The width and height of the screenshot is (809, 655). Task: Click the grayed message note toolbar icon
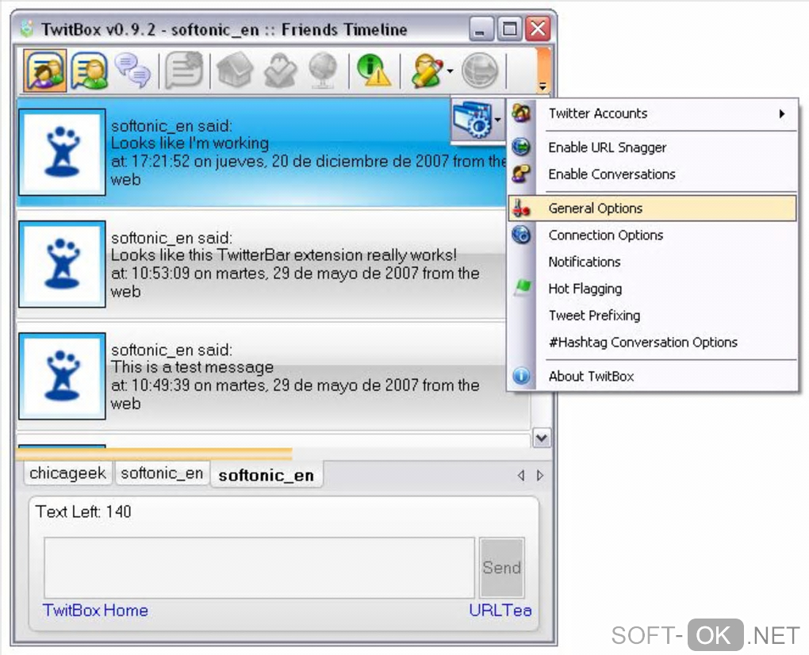(184, 70)
